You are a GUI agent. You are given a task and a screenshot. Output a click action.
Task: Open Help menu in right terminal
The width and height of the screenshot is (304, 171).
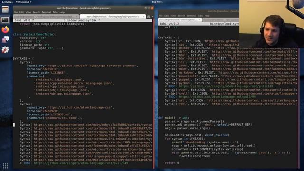[x=207, y=16]
